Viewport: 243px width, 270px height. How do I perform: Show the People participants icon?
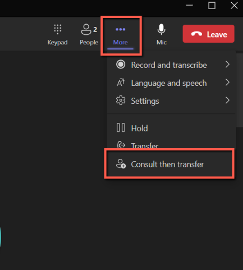(86, 29)
